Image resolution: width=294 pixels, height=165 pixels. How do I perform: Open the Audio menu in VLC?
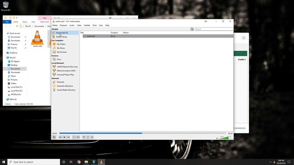[72, 25]
